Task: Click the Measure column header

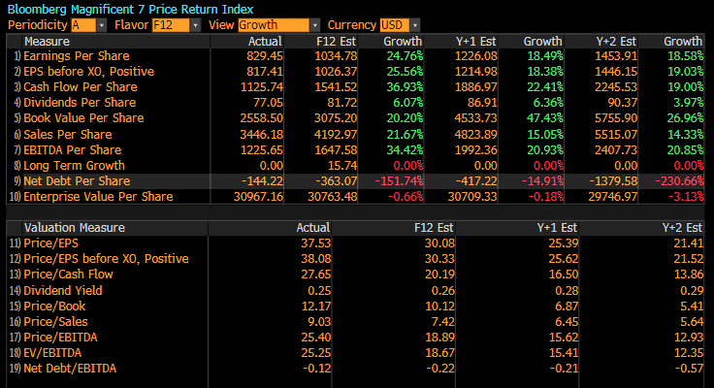Action: pyautogui.click(x=47, y=42)
